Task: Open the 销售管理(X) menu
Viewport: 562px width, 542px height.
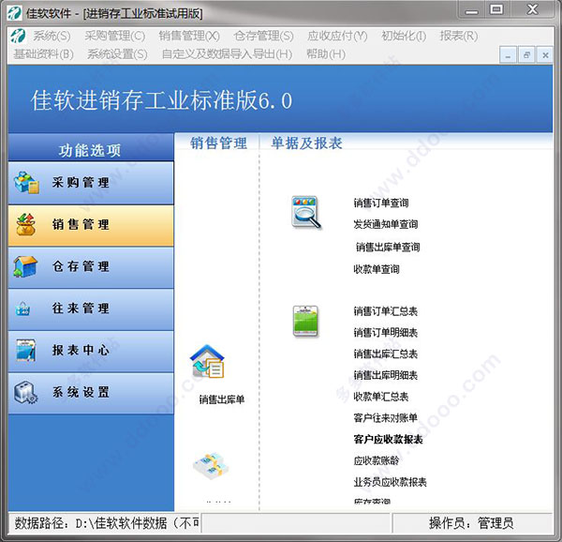Action: coord(189,36)
